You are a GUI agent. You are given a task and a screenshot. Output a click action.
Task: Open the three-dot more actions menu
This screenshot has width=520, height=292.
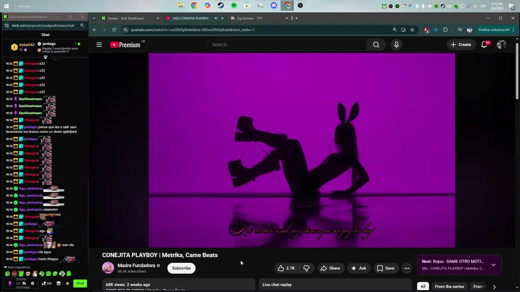(x=407, y=268)
